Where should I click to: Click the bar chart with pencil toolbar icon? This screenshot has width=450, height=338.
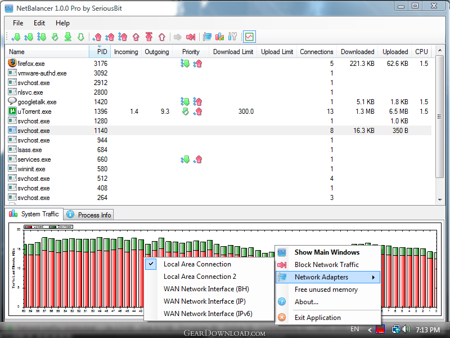click(219, 37)
